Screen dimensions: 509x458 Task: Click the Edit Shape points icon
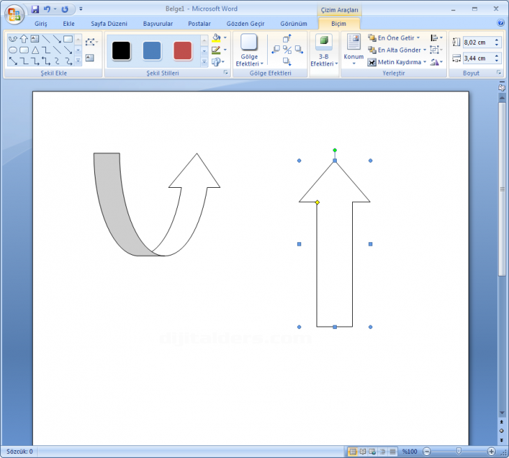point(90,42)
